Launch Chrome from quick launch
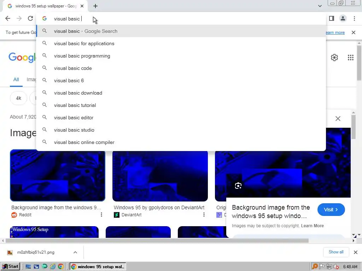Image resolution: width=362 pixels, height=271 pixels. click(61, 267)
